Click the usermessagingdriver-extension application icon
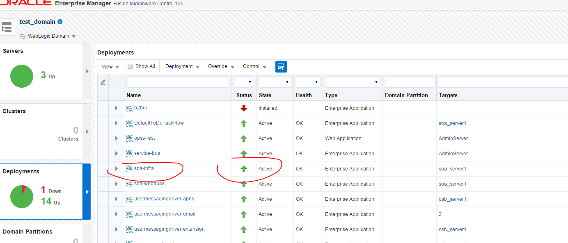Image resolution: width=568 pixels, height=243 pixels. point(130,229)
